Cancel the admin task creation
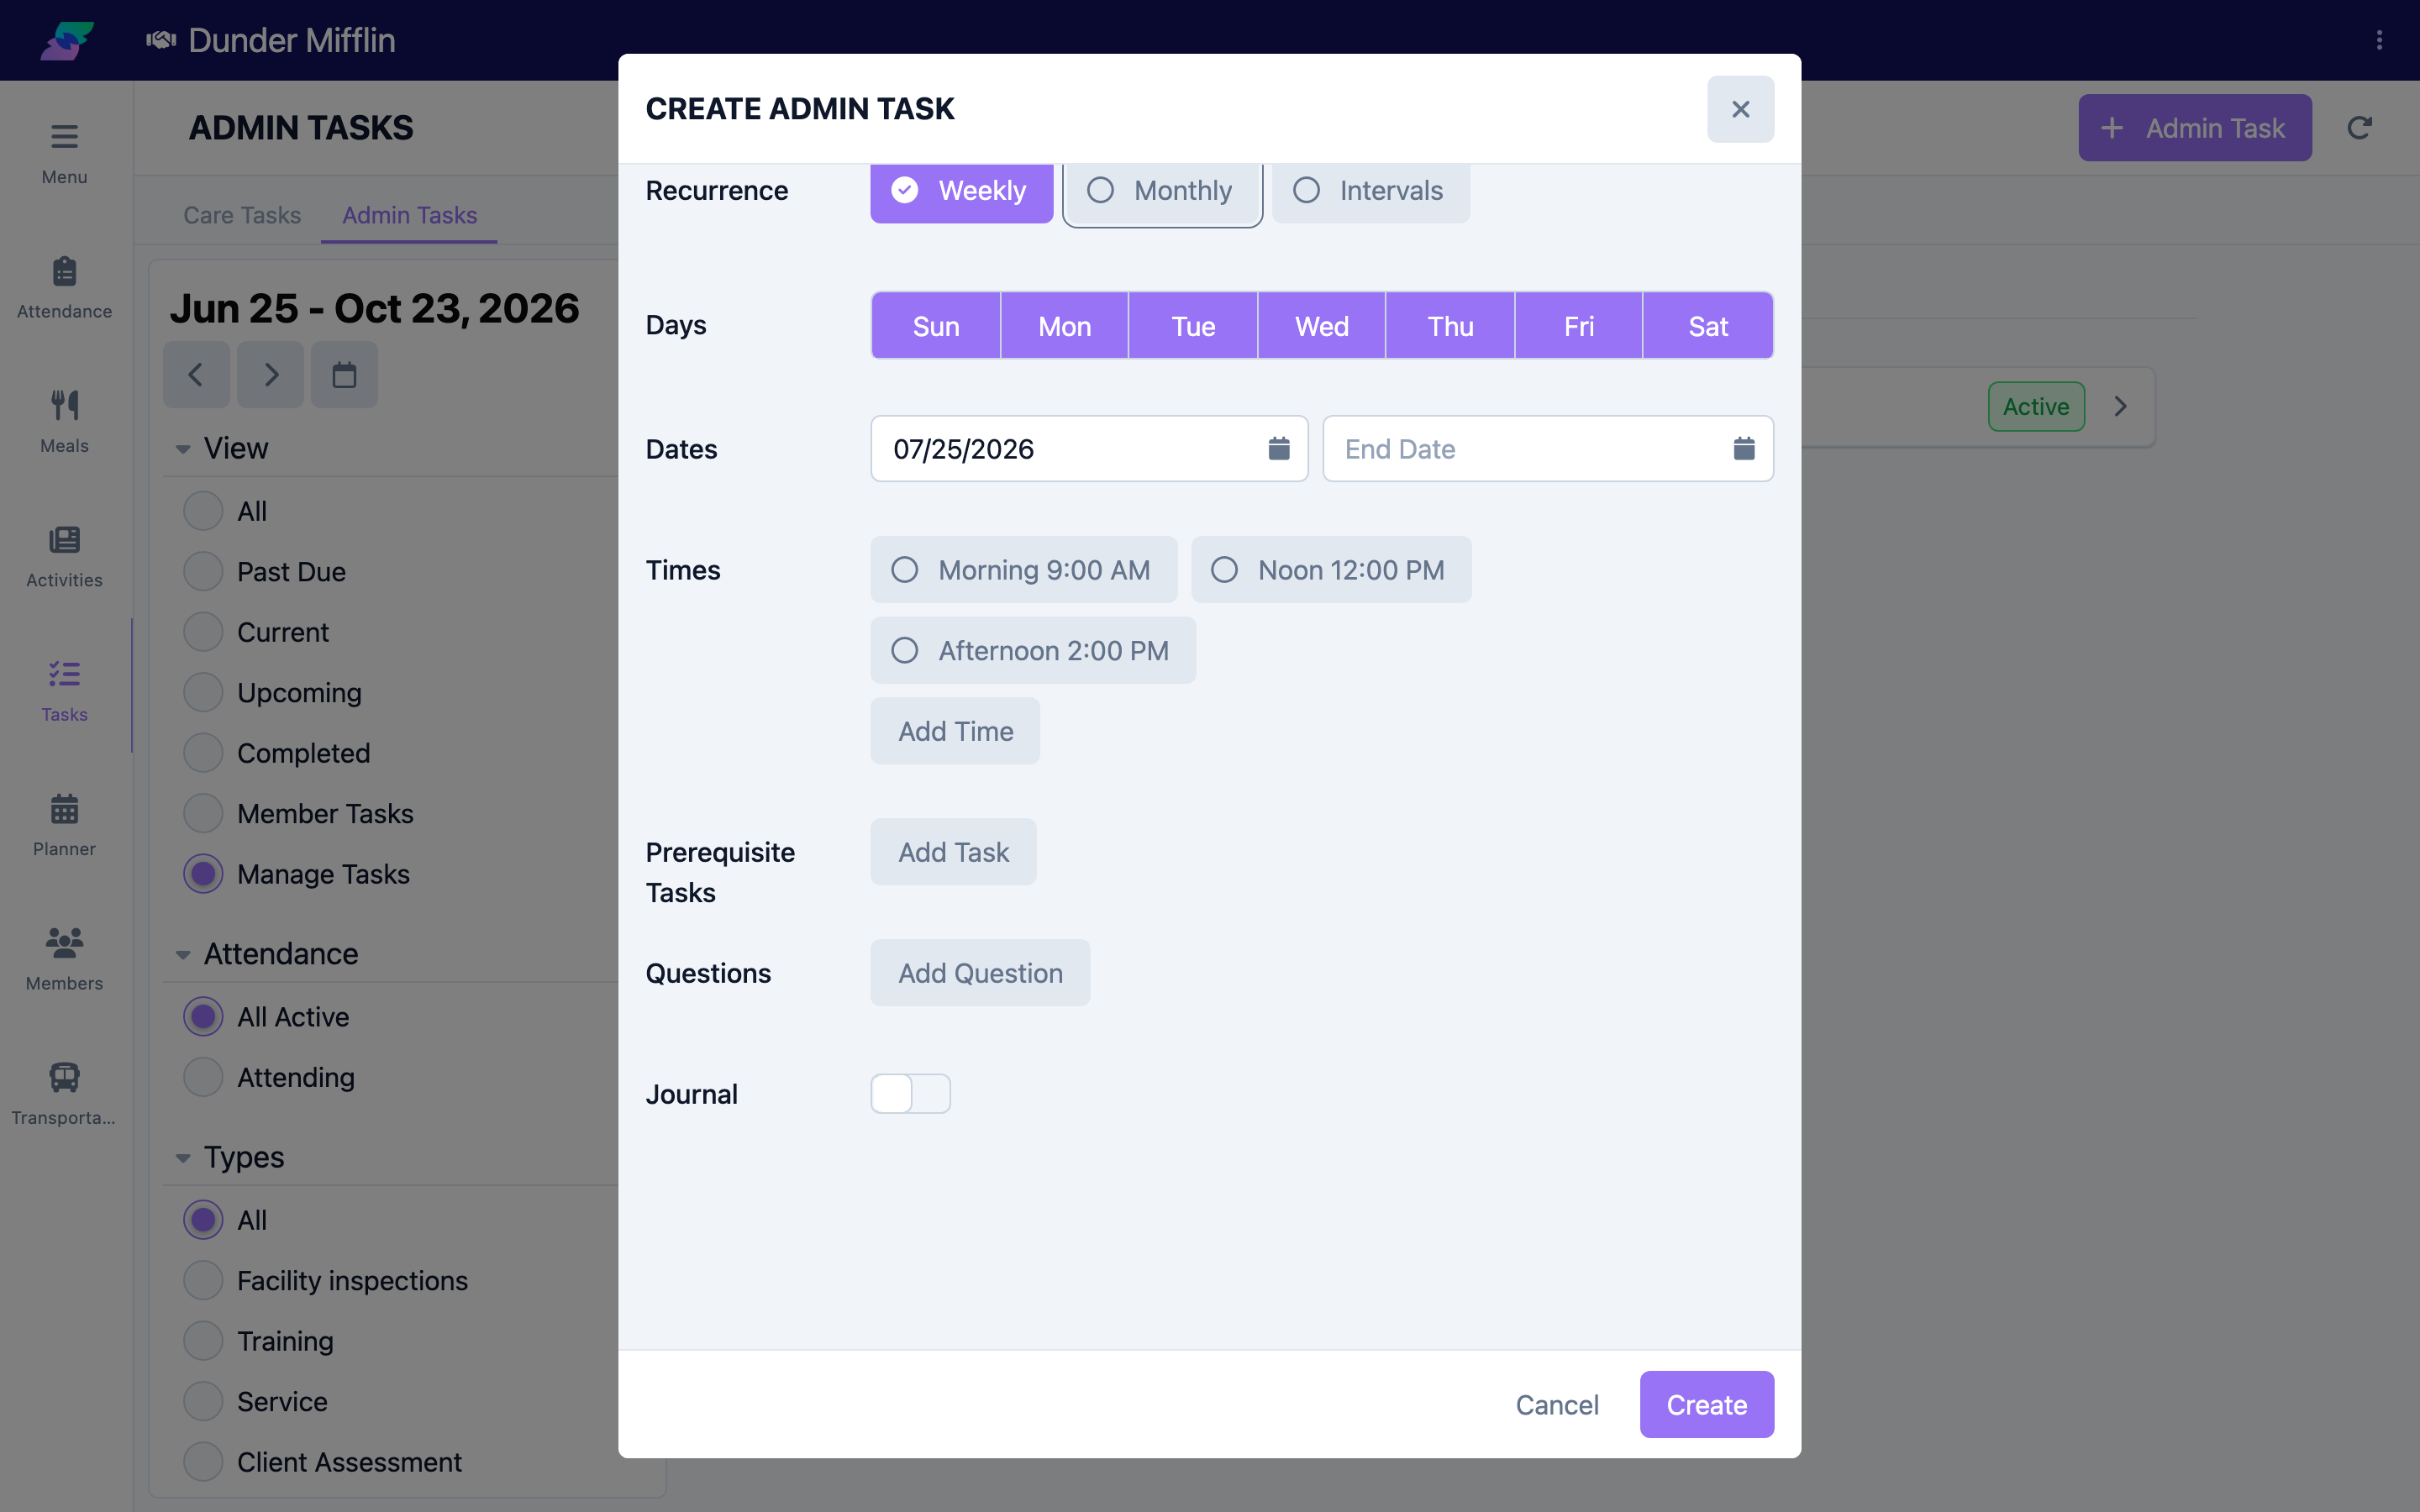Image resolution: width=2420 pixels, height=1512 pixels. click(x=1557, y=1404)
